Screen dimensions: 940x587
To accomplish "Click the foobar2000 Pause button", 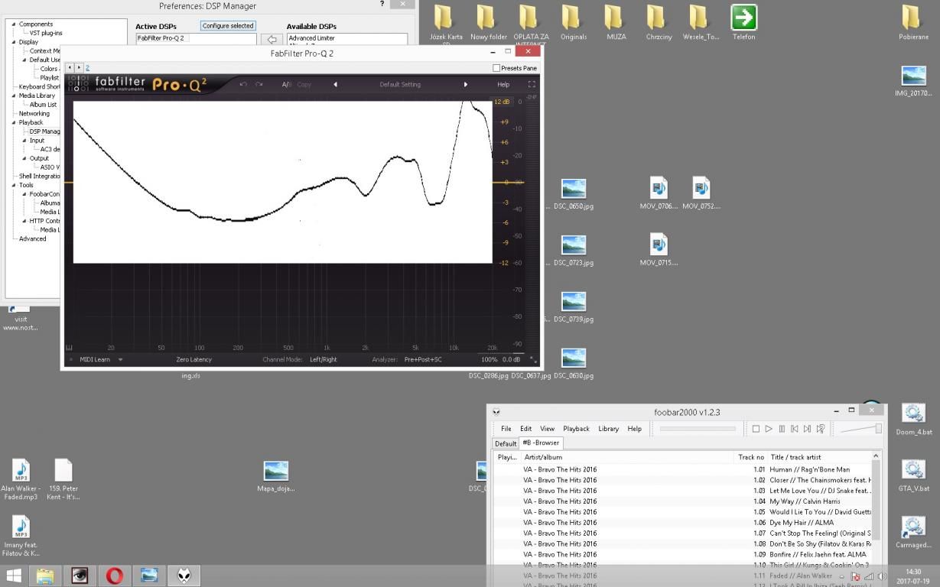I will click(x=782, y=429).
